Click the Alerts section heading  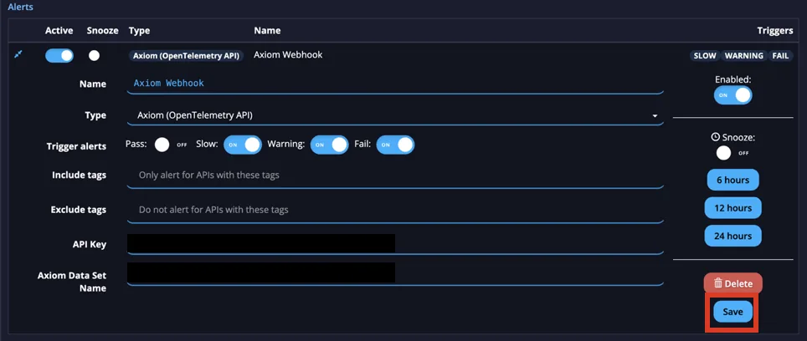click(21, 8)
